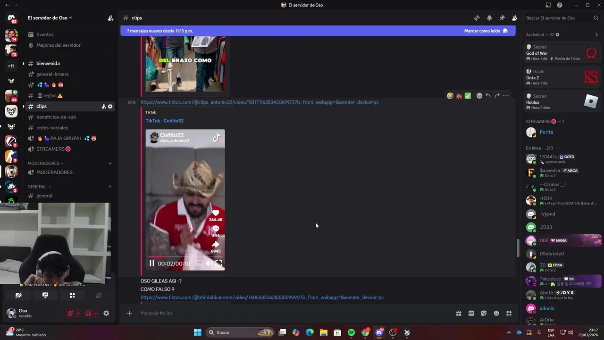This screenshot has width=604, height=340.
Task: Toggle camera in voice panel
Action: (x=18, y=295)
